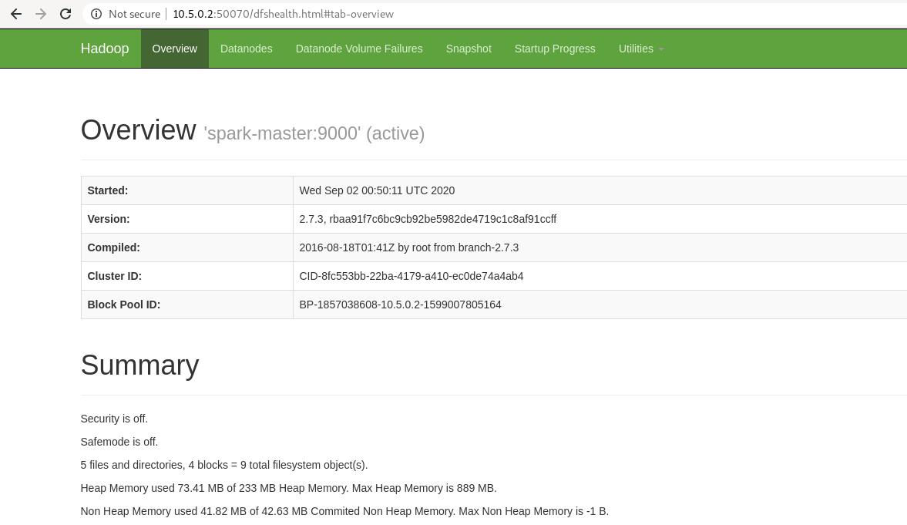Select the Block Pool ID value
The width and height of the screenshot is (907, 525).
click(x=400, y=305)
